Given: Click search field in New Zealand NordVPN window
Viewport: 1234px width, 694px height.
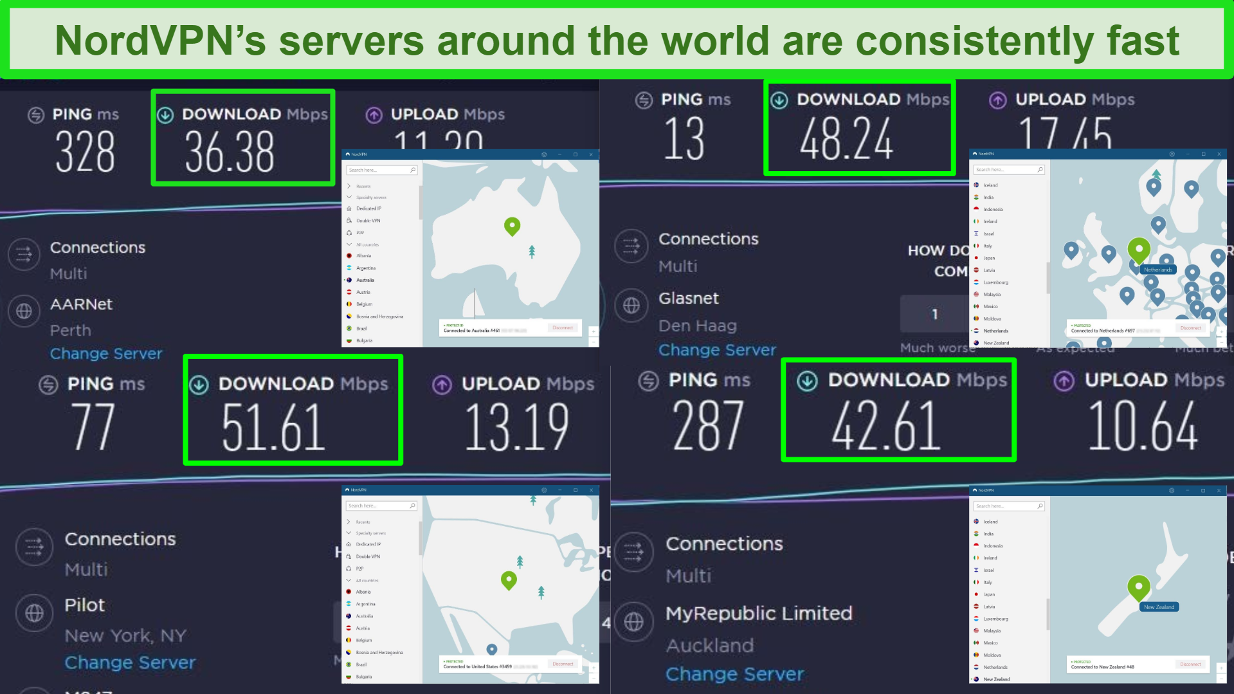Looking at the screenshot, I should point(1009,506).
